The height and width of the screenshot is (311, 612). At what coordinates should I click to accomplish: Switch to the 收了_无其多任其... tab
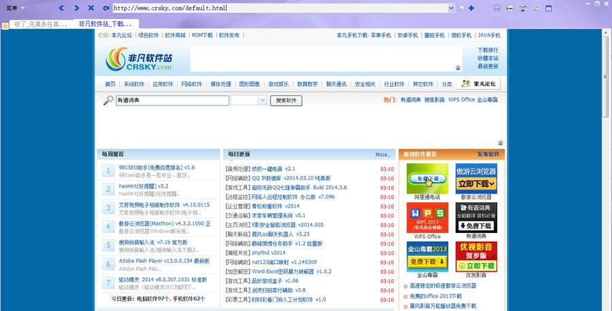click(41, 24)
